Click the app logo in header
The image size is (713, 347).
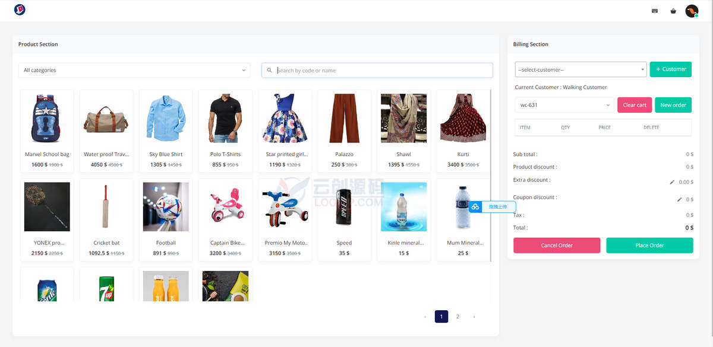click(x=19, y=9)
